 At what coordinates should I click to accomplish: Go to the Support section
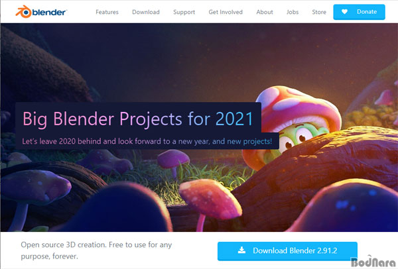[x=184, y=12]
